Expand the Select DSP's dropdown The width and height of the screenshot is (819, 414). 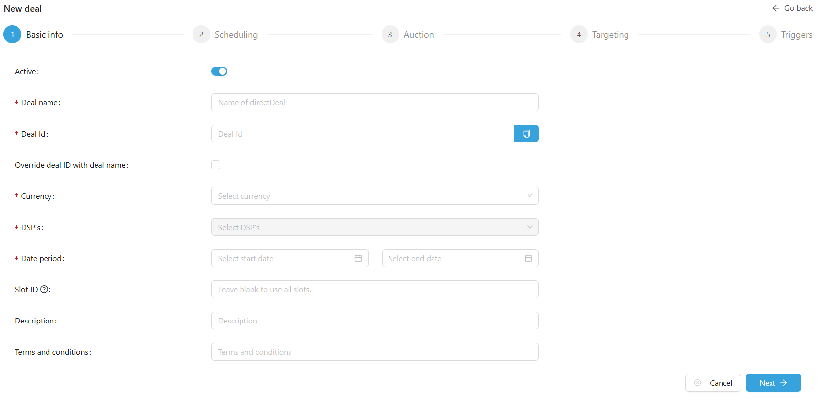click(x=375, y=227)
